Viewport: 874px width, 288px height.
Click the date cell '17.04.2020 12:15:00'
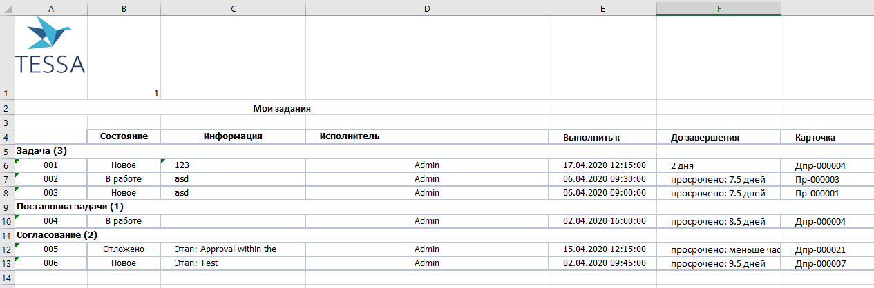click(604, 165)
